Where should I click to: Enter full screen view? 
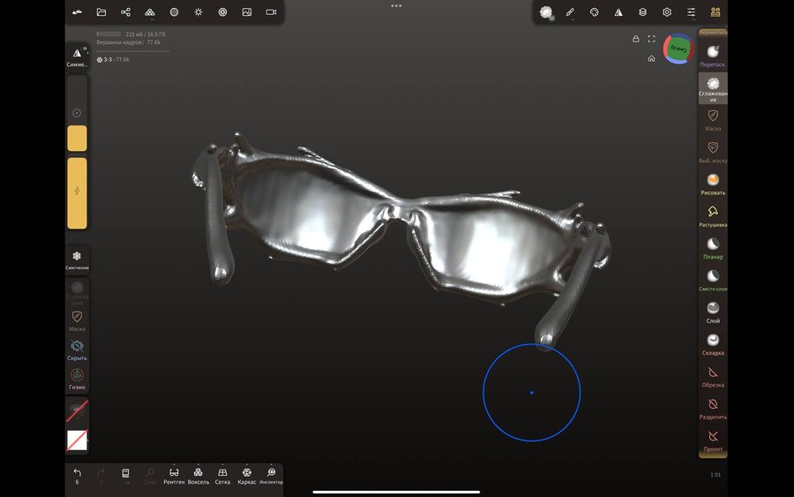tap(652, 39)
